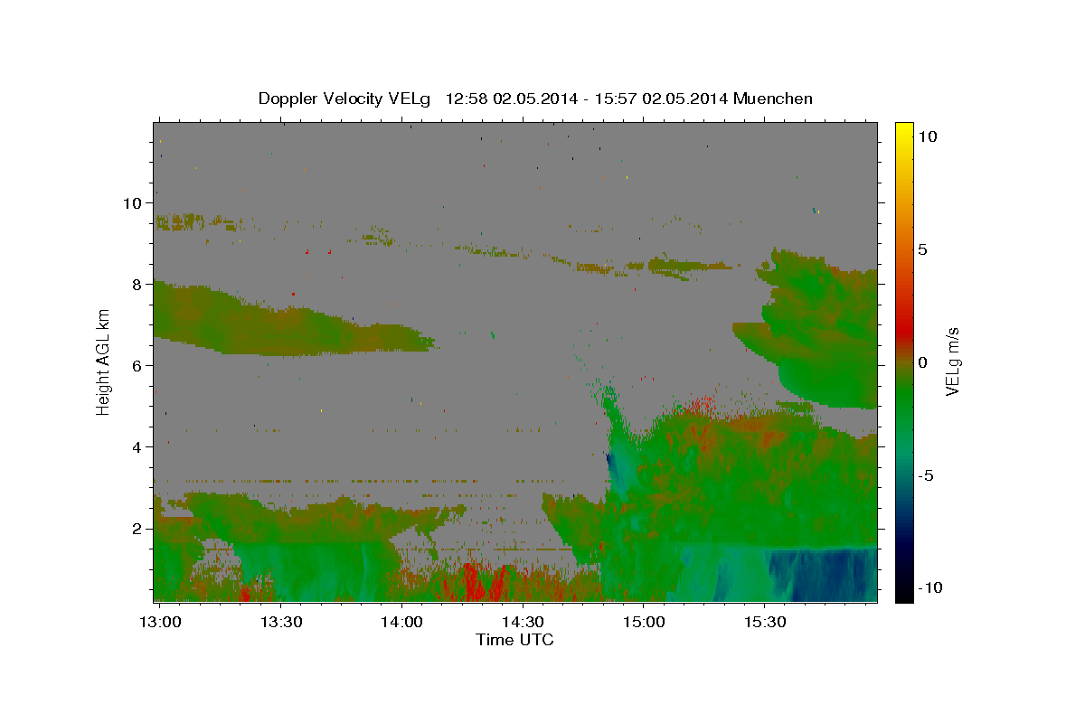Click the dark blue downdraft region after 15:30
The height and width of the screenshot is (723, 1085).
click(823, 574)
